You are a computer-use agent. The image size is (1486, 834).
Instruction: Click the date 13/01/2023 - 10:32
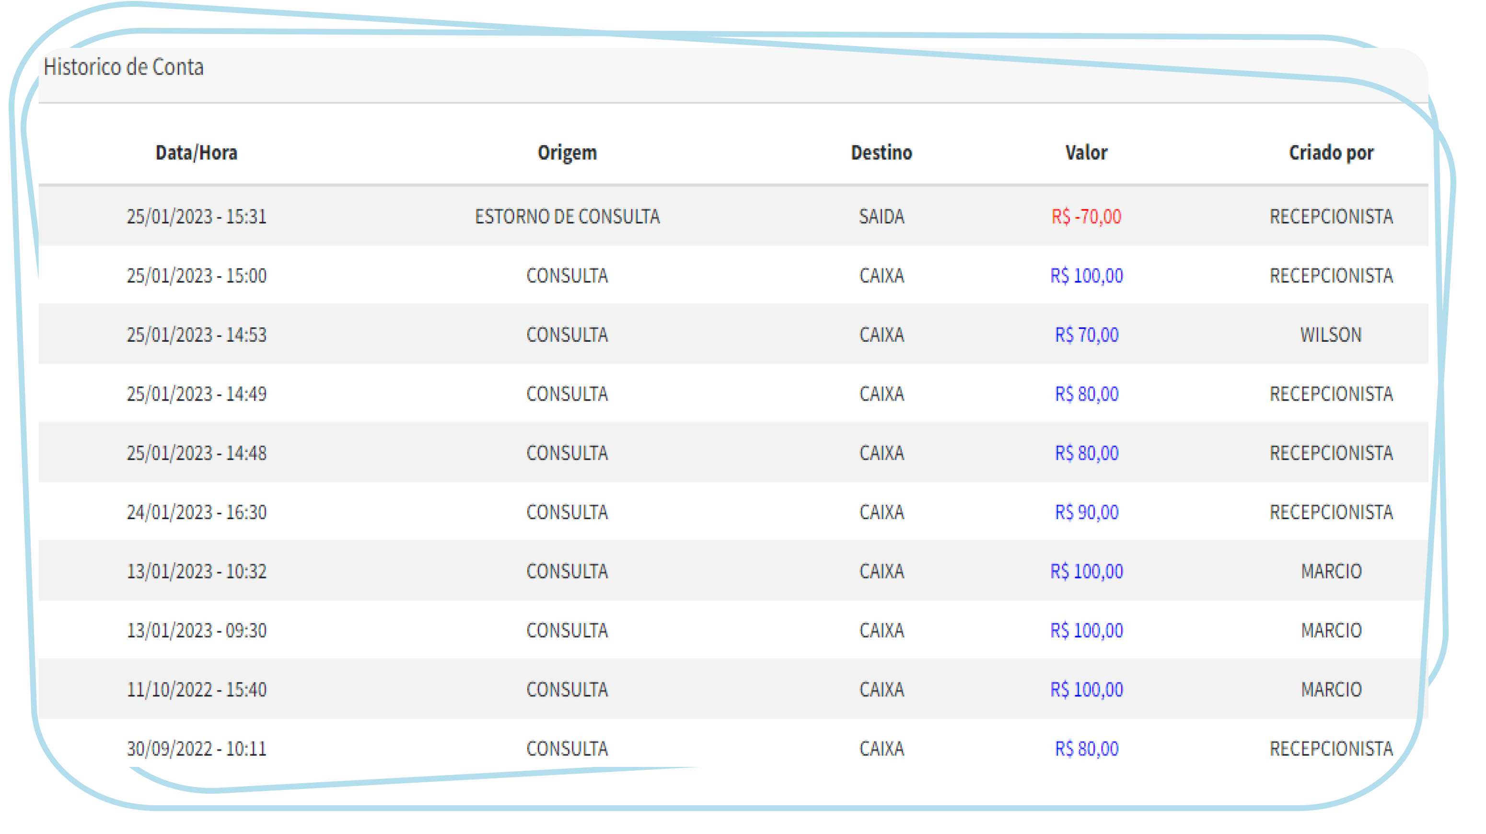pos(196,571)
